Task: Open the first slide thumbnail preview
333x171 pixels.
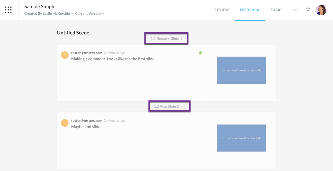Action: click(242, 70)
